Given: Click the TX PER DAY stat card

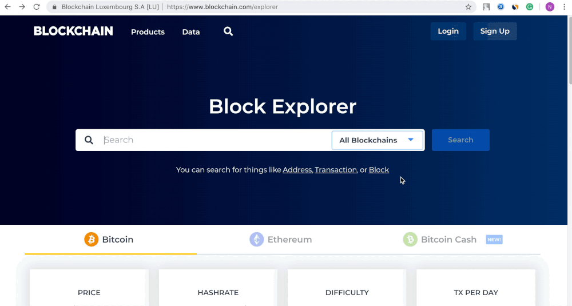Looking at the screenshot, I should [x=476, y=288].
